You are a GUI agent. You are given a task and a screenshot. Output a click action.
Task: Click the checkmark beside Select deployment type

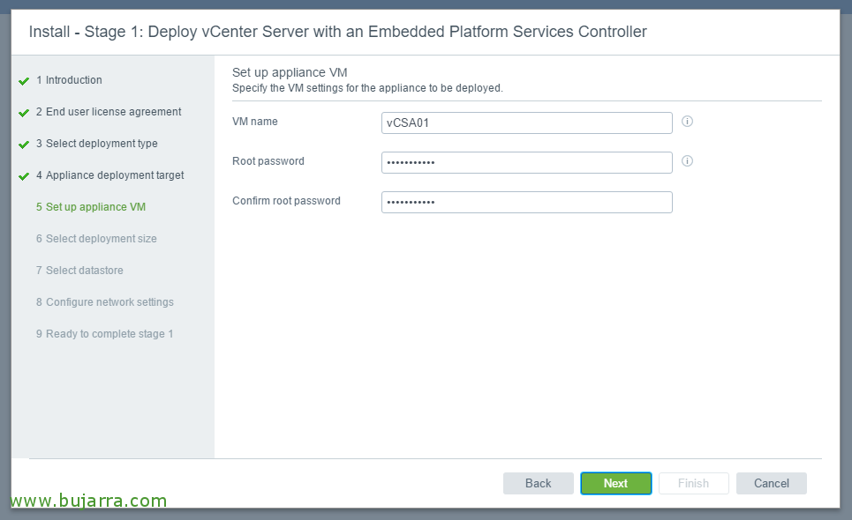pyautogui.click(x=23, y=145)
